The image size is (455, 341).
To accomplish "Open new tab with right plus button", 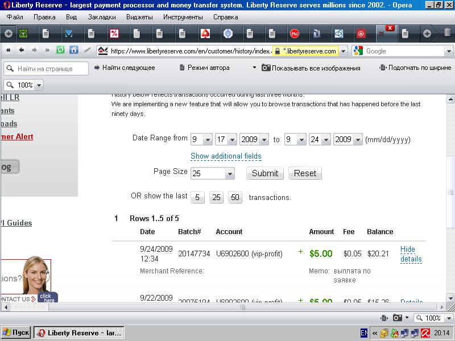I will click(x=427, y=34).
